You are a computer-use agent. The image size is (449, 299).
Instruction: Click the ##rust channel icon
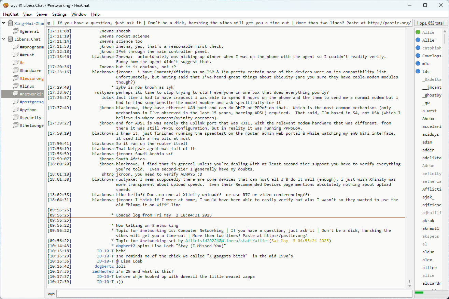15,55
